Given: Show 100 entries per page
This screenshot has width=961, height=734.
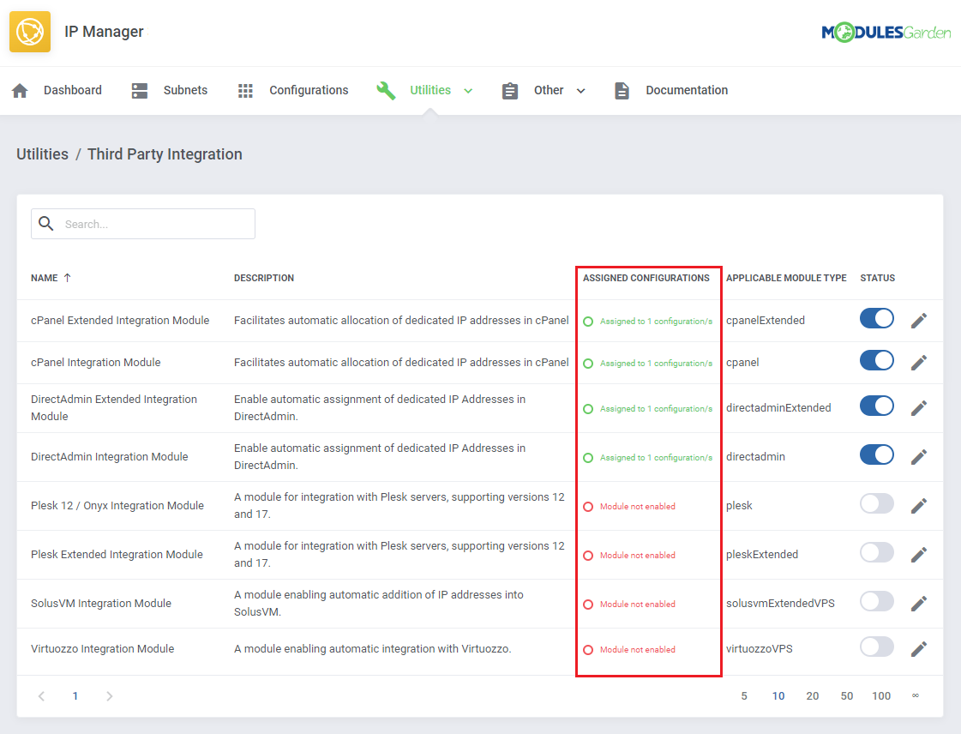Looking at the screenshot, I should coord(881,696).
